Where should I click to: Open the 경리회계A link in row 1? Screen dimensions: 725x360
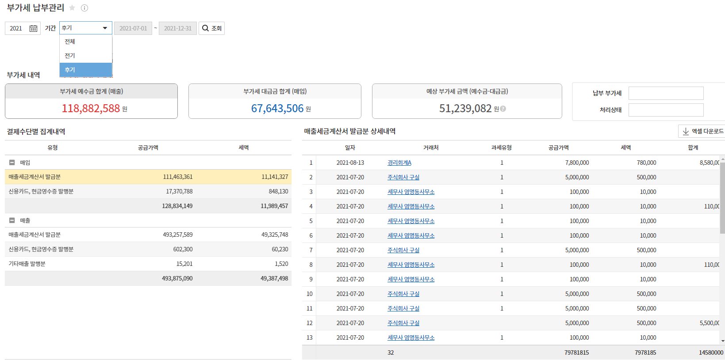pos(399,163)
